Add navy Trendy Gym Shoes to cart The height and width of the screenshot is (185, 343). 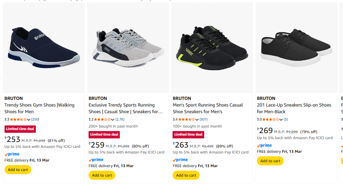[18, 170]
